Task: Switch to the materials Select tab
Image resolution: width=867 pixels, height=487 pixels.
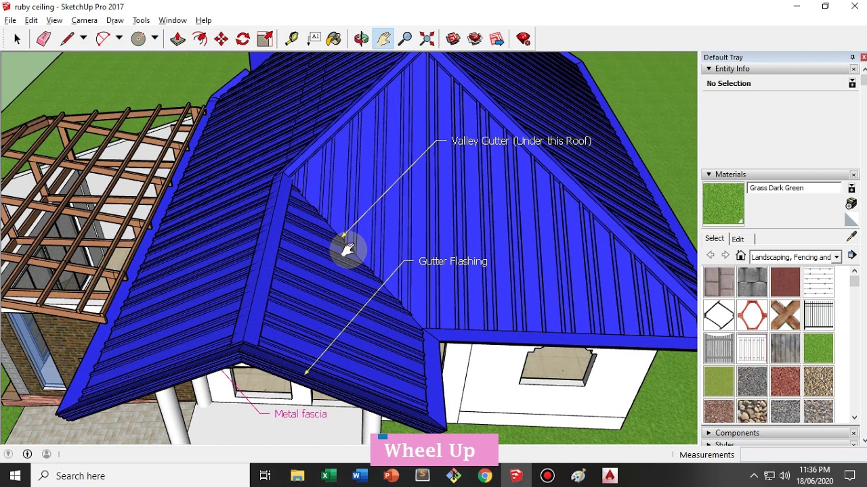Action: [x=715, y=238]
